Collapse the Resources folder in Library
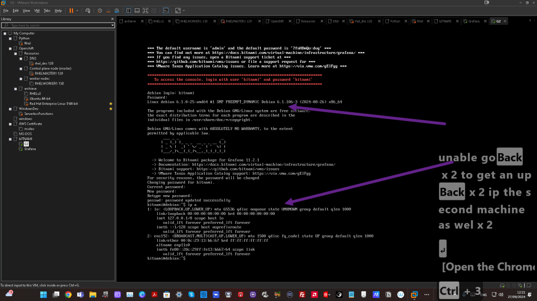The width and height of the screenshot is (537, 301). 16,54
